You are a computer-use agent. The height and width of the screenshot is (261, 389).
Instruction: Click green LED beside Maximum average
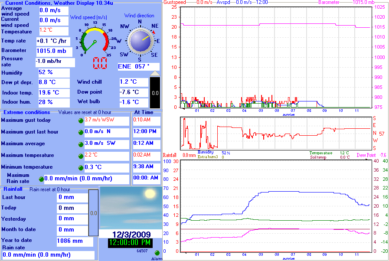[x=81, y=144]
